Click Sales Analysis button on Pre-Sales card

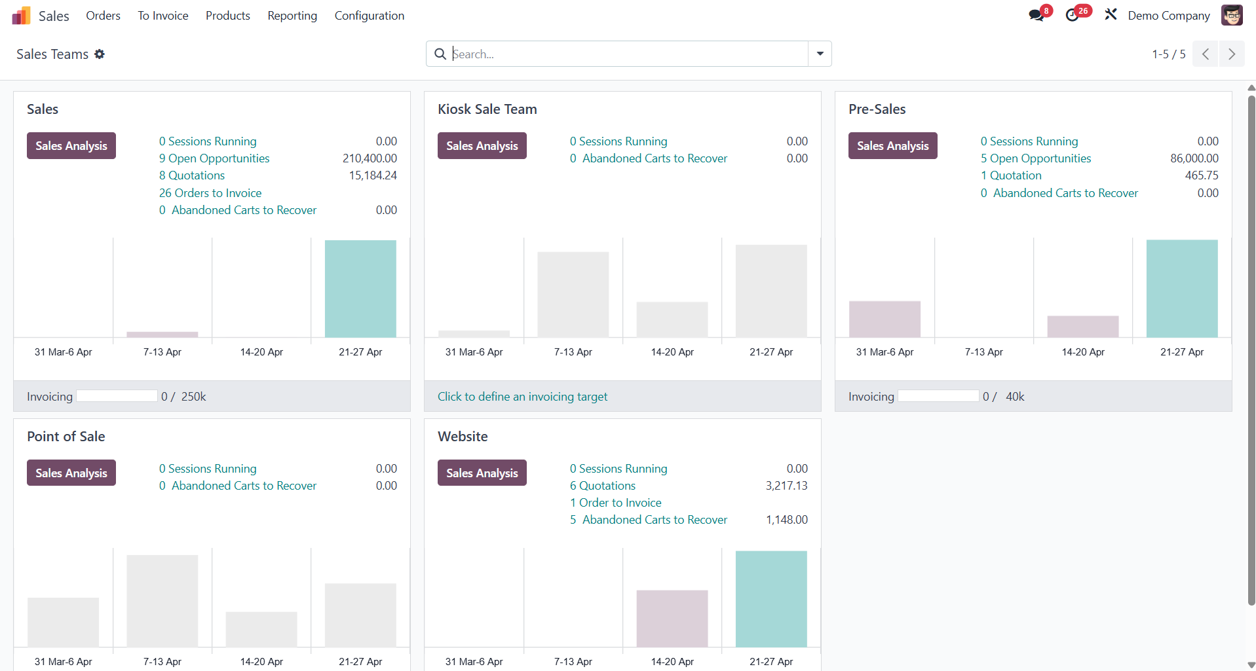pos(892,145)
